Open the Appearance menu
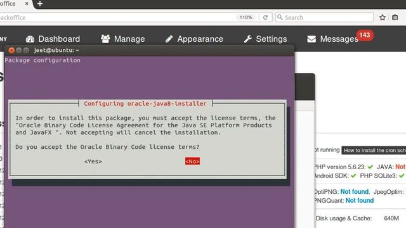This screenshot has height=228, width=406. tap(194, 39)
